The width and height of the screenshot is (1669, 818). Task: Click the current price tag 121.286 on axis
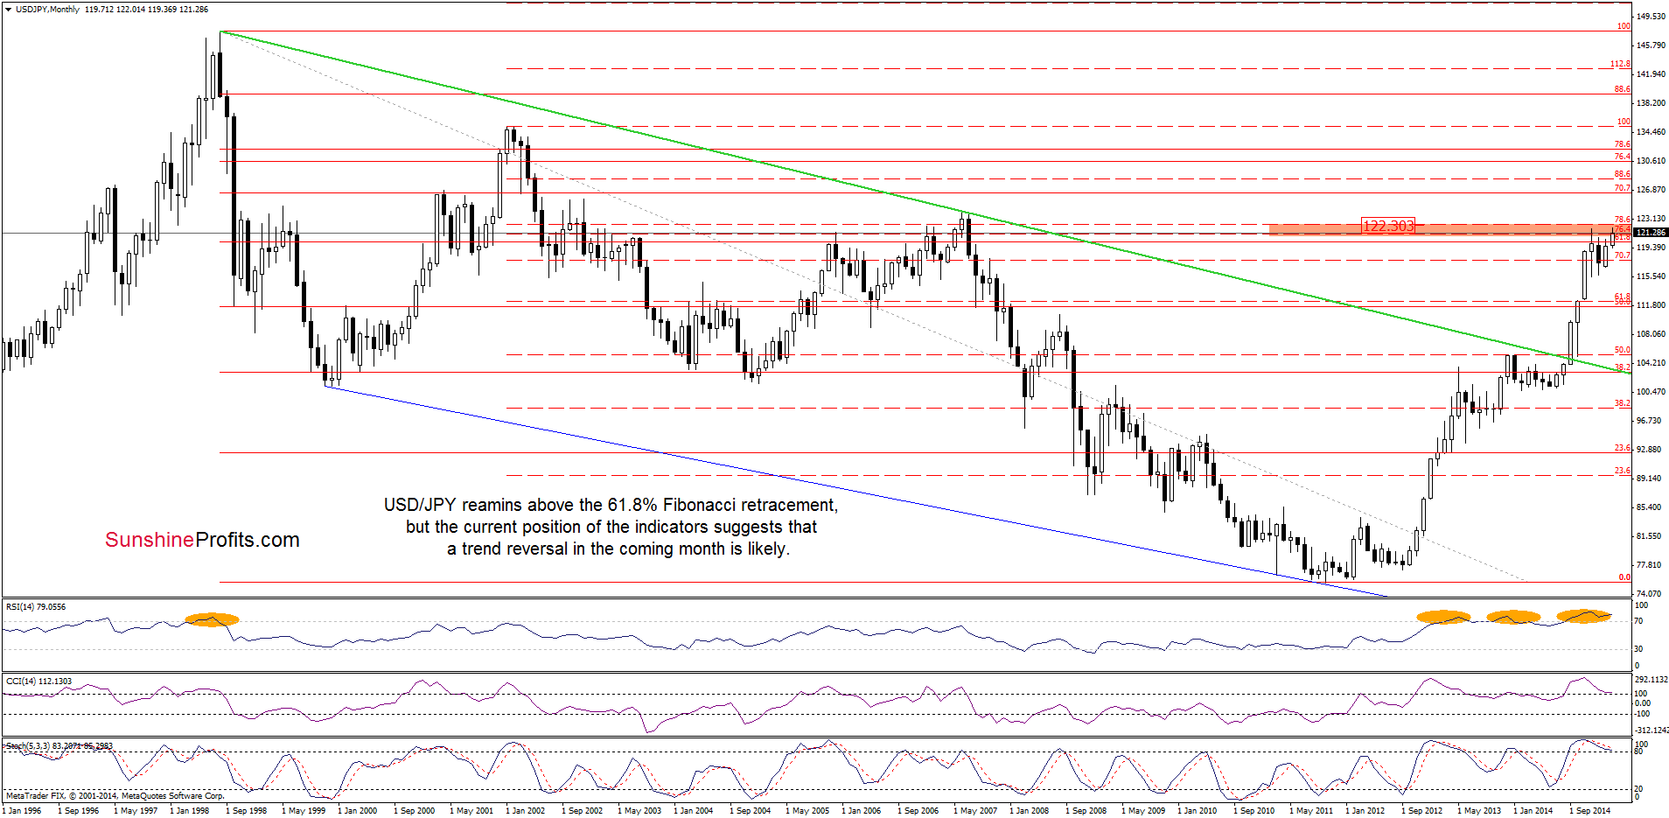click(x=1651, y=233)
